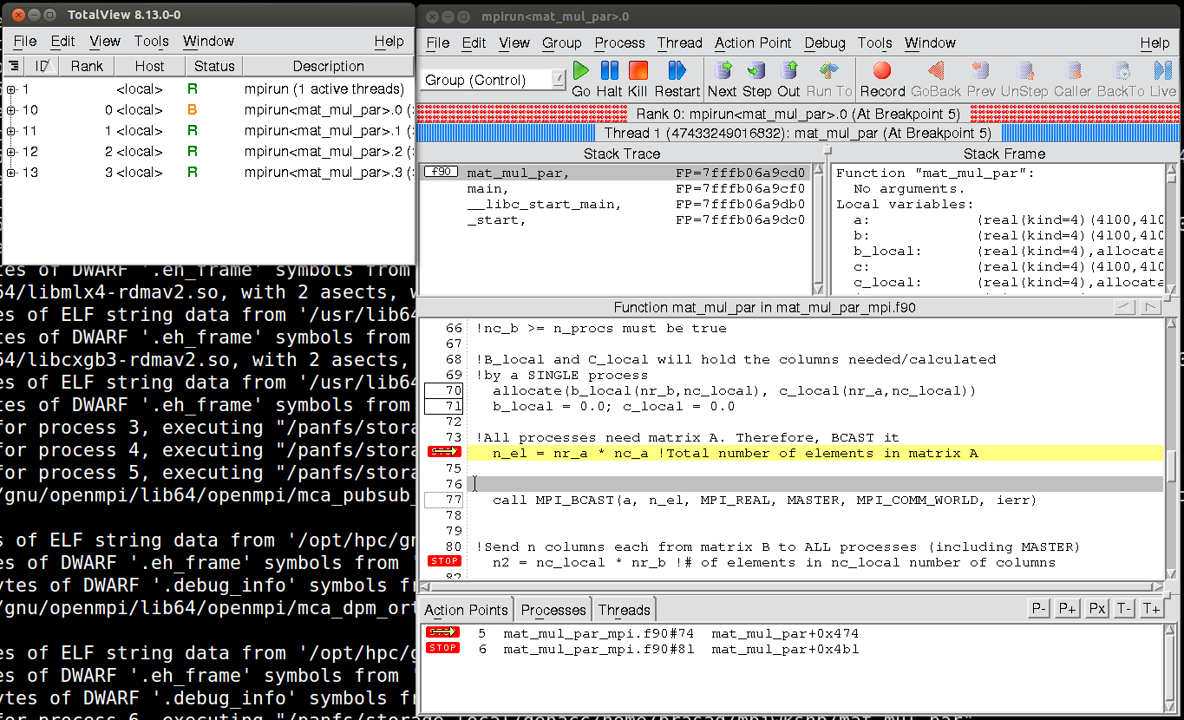Viewport: 1184px width, 720px height.
Task: Sort by Status column header
Action: point(214,66)
